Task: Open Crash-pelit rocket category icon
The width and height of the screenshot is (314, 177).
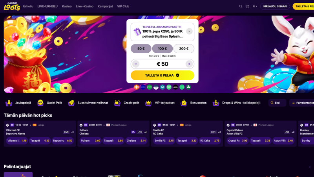Action: 117,103
